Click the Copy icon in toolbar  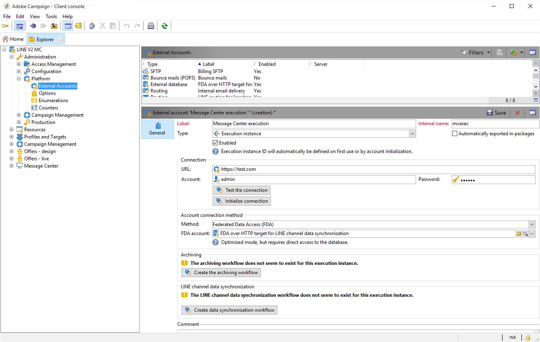[92, 26]
